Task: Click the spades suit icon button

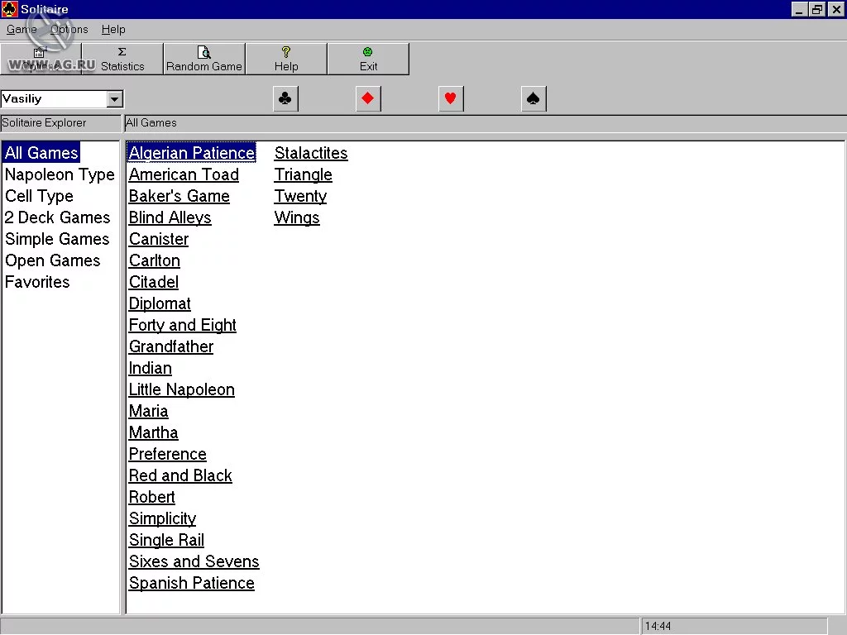Action: click(x=534, y=99)
